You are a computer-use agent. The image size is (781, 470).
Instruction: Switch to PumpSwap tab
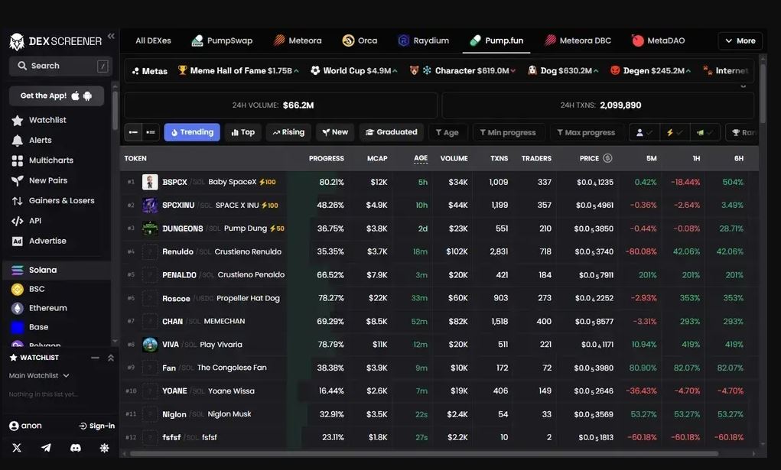[222, 41]
